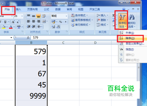The image size is (147, 106).
Task: Decrease font size
Action: pos(18,22)
